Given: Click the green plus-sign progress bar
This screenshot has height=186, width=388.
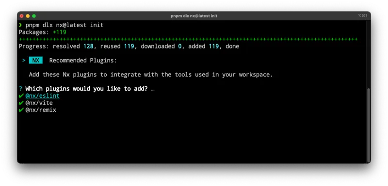Looking at the screenshot, I should (x=188, y=39).
